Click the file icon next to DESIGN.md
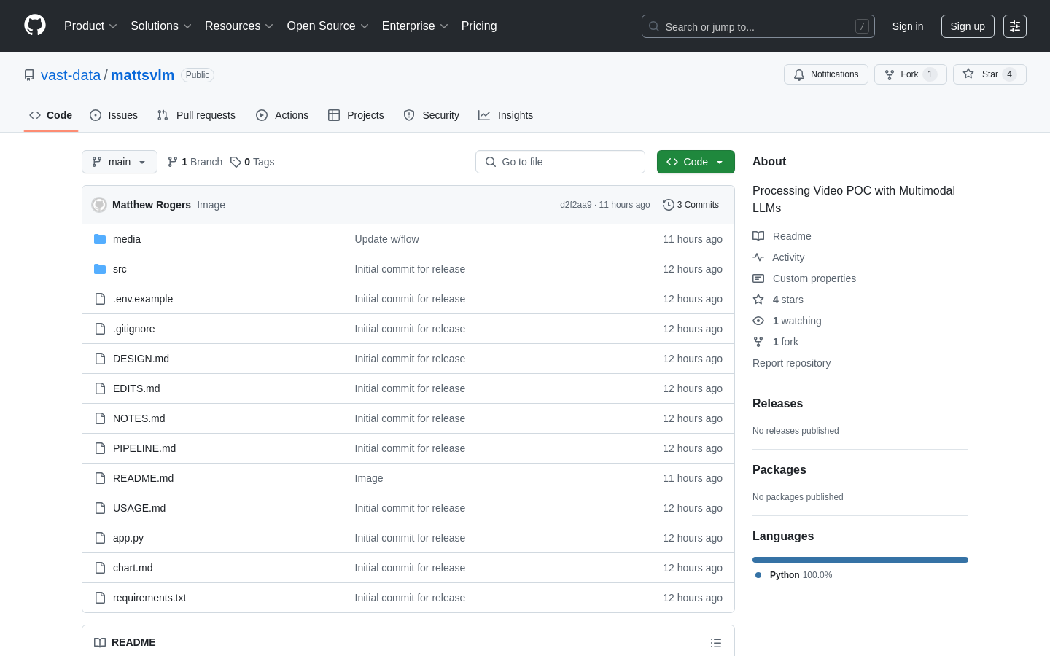 (100, 359)
